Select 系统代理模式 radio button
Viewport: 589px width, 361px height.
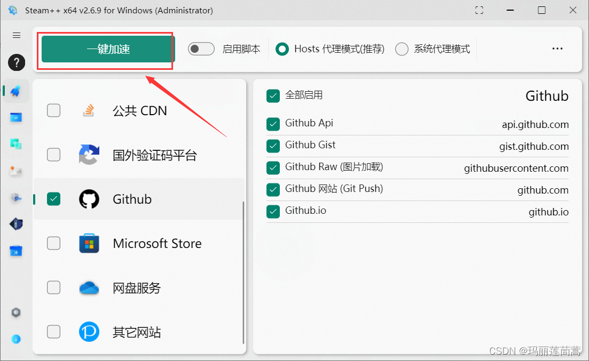click(x=402, y=49)
